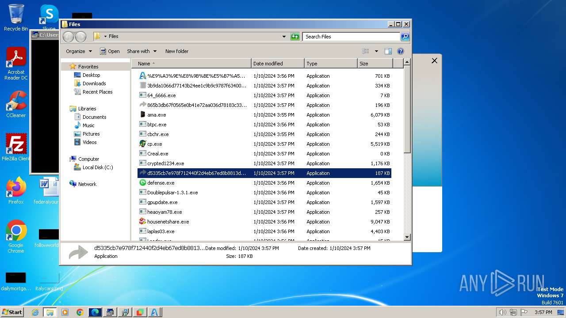
Task: Click scrollbar up arrow in file list
Action: click(407, 63)
